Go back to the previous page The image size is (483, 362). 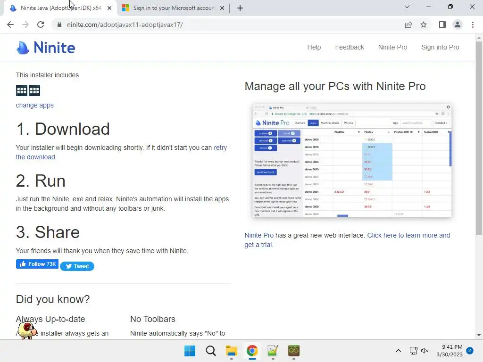coord(10,25)
